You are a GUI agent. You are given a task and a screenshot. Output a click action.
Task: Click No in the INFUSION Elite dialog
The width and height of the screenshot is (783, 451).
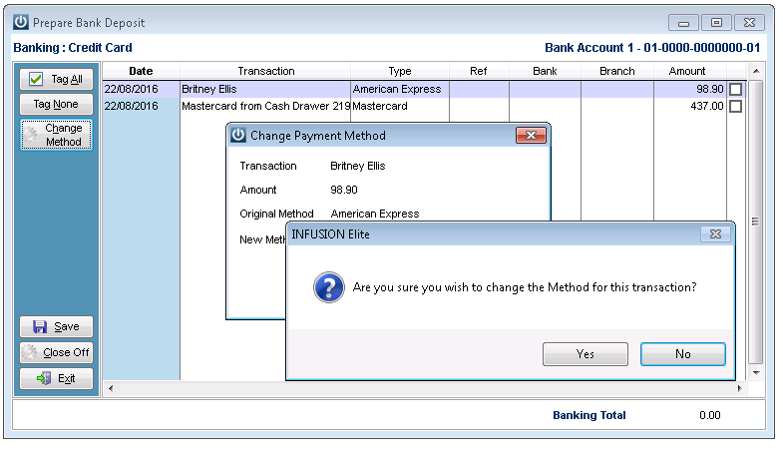pyautogui.click(x=682, y=354)
